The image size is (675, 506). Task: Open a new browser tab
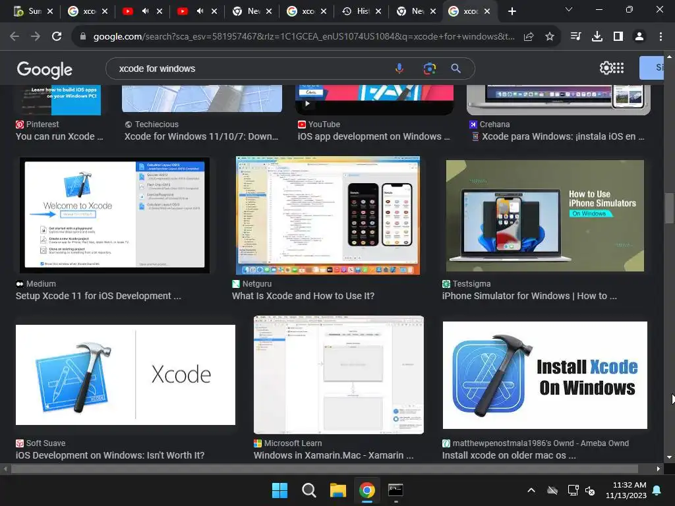point(512,11)
